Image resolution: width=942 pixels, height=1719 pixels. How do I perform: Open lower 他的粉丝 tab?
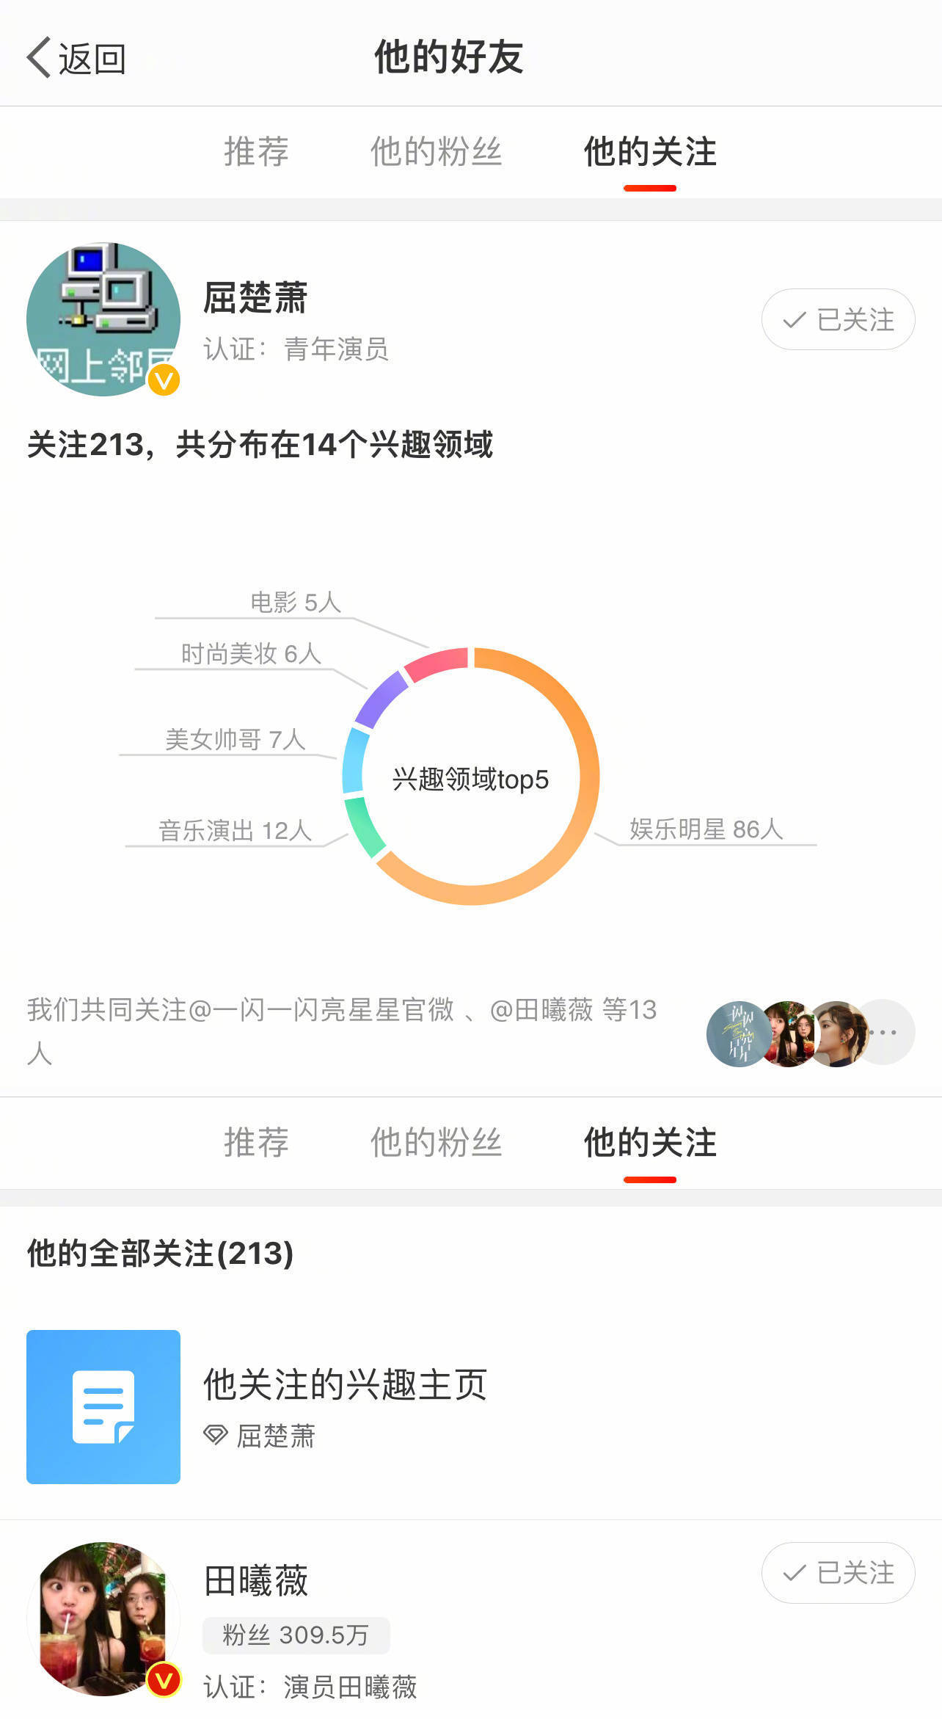tap(436, 1143)
